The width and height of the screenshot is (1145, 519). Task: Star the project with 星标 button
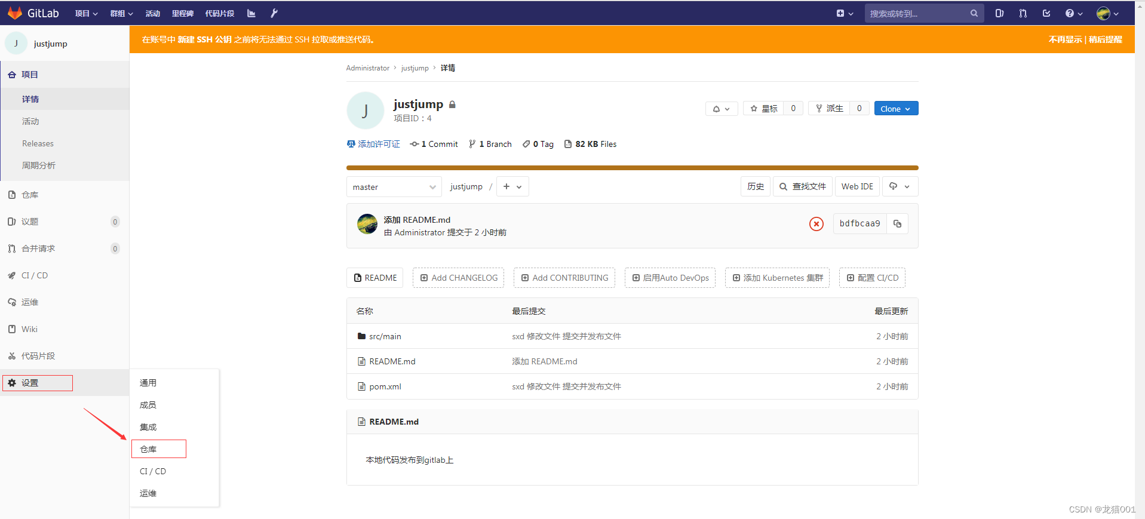coord(763,109)
